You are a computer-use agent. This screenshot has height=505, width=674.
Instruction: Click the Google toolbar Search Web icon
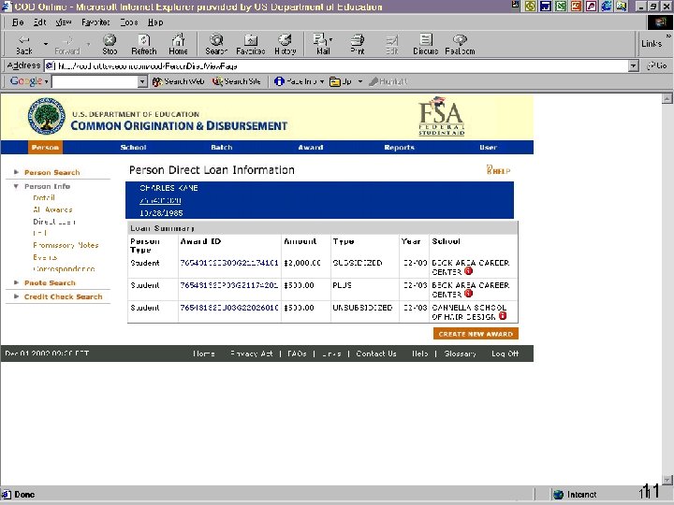tap(157, 81)
